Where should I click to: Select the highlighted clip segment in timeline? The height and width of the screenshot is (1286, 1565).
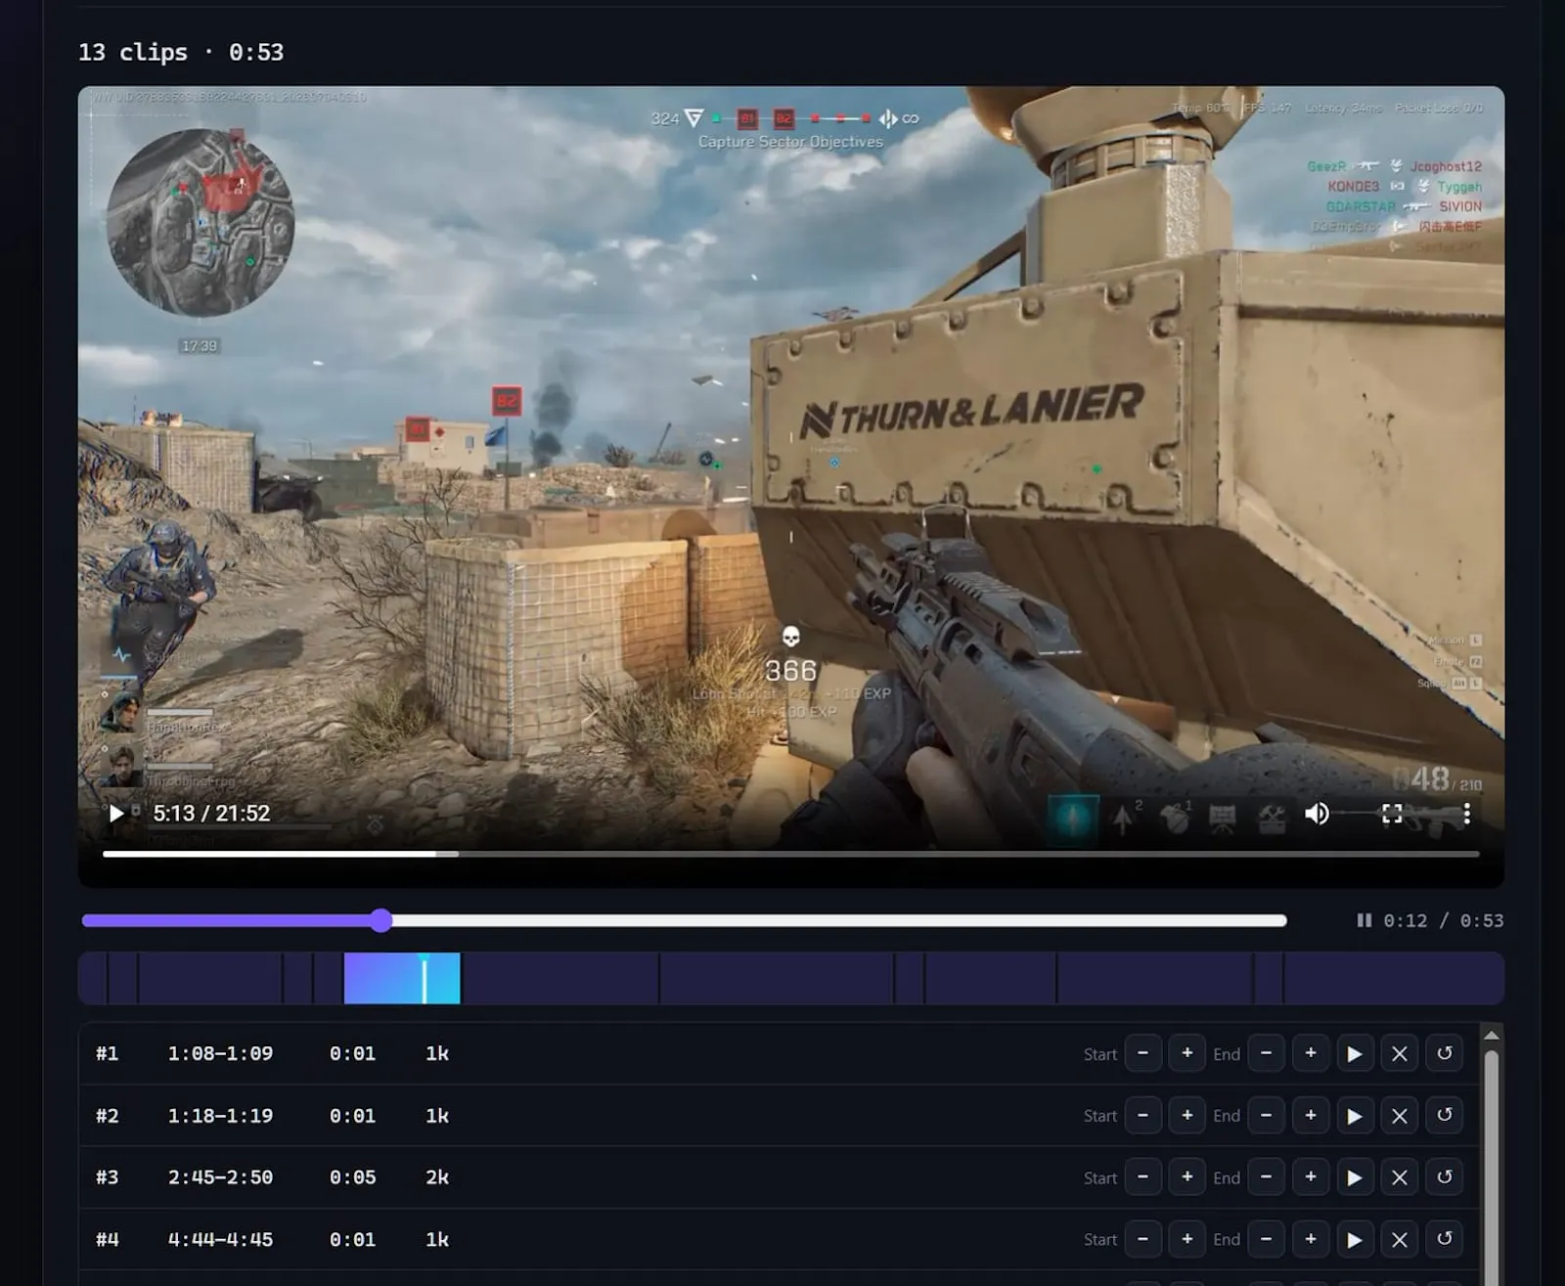click(x=402, y=978)
